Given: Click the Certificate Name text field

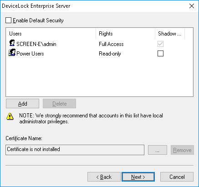Looking at the screenshot, I should click(x=75, y=150).
